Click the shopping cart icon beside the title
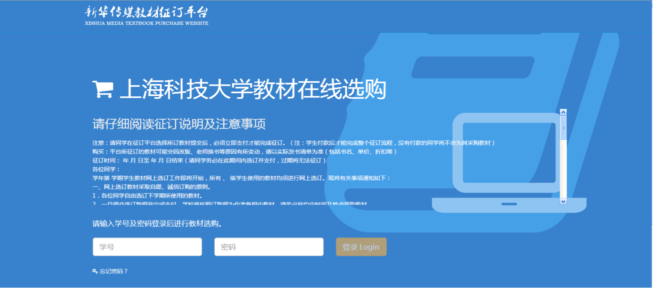Viewport: 653px width, 288px height. [102, 89]
